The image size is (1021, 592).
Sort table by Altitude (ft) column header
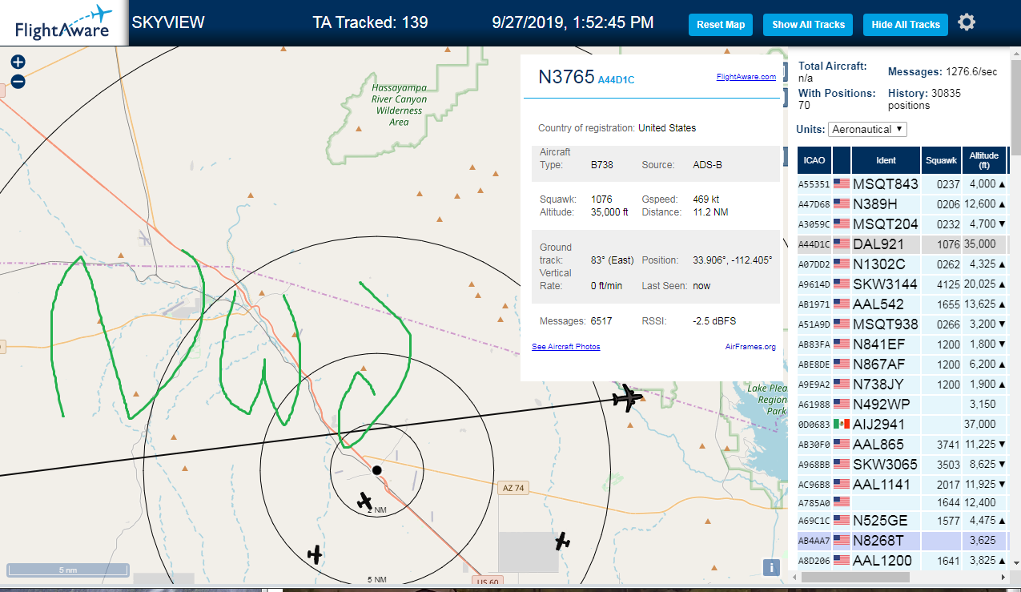[x=984, y=160]
